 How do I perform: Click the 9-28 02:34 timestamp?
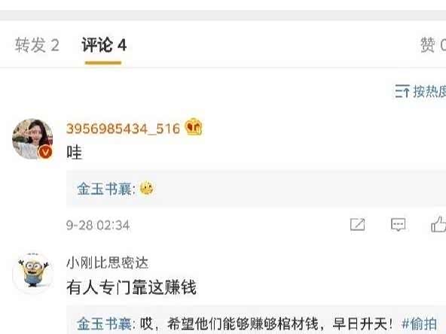click(98, 226)
